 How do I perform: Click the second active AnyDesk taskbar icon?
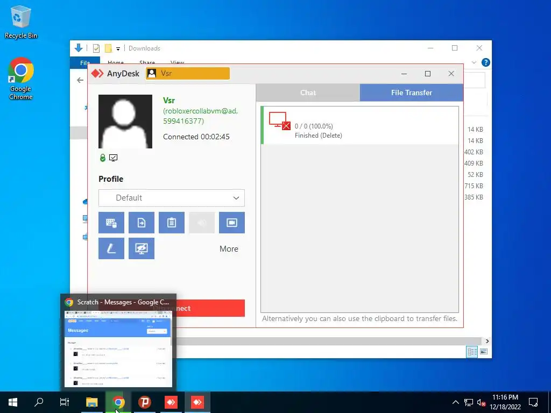tap(197, 402)
